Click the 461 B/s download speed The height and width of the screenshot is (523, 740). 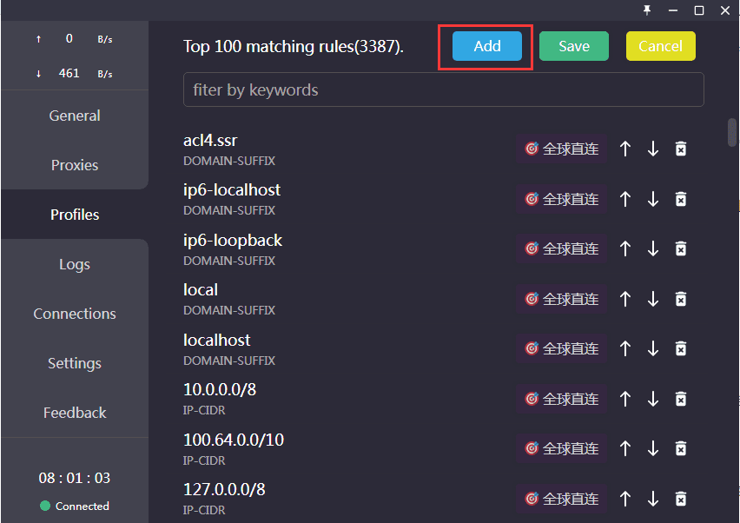point(75,73)
